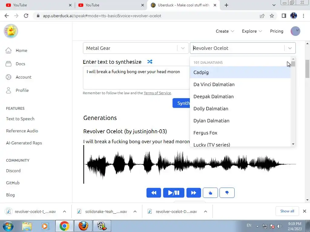
Task: Choose Dolly Dalmatian voice
Action: 240,108
